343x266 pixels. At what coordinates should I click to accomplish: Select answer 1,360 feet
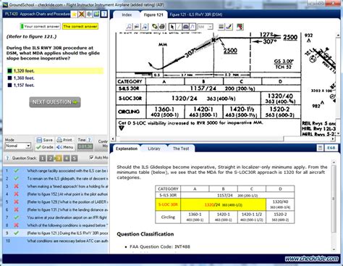(21, 78)
